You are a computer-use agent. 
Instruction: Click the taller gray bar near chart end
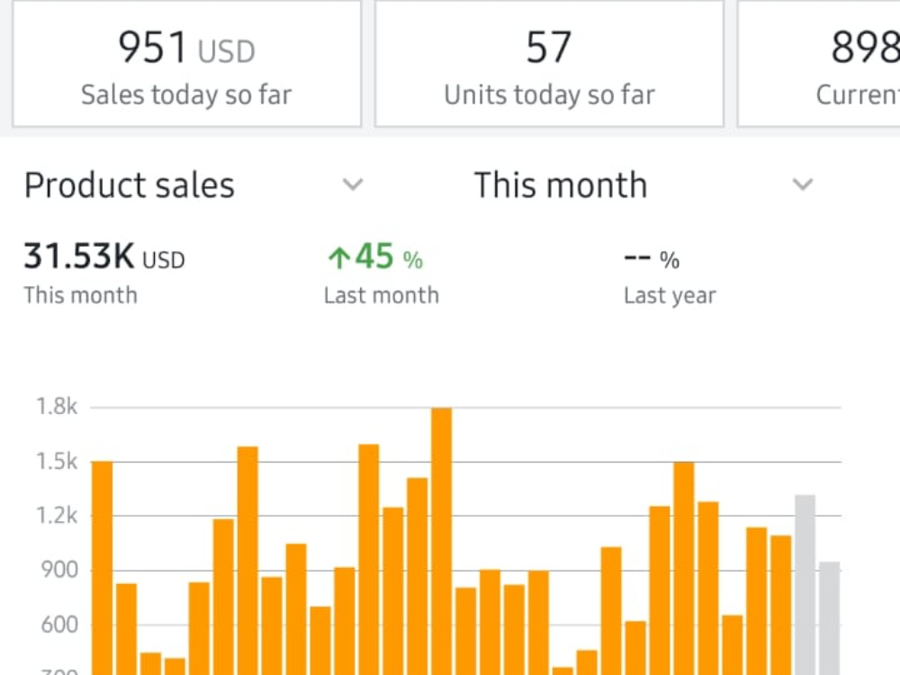coord(805,585)
